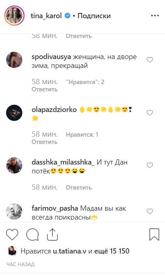Open the comment speech bubble icon

tap(32, 235)
